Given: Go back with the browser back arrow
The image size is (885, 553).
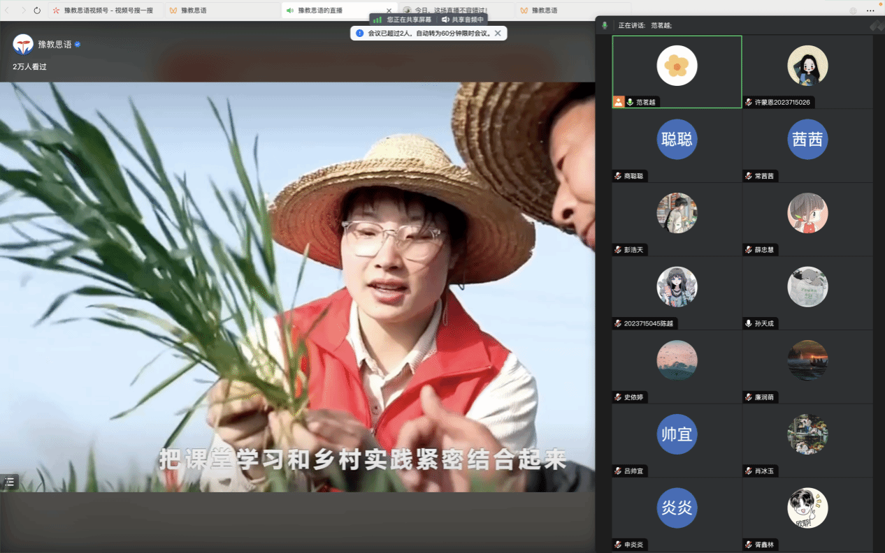Looking at the screenshot, I should pyautogui.click(x=8, y=10).
